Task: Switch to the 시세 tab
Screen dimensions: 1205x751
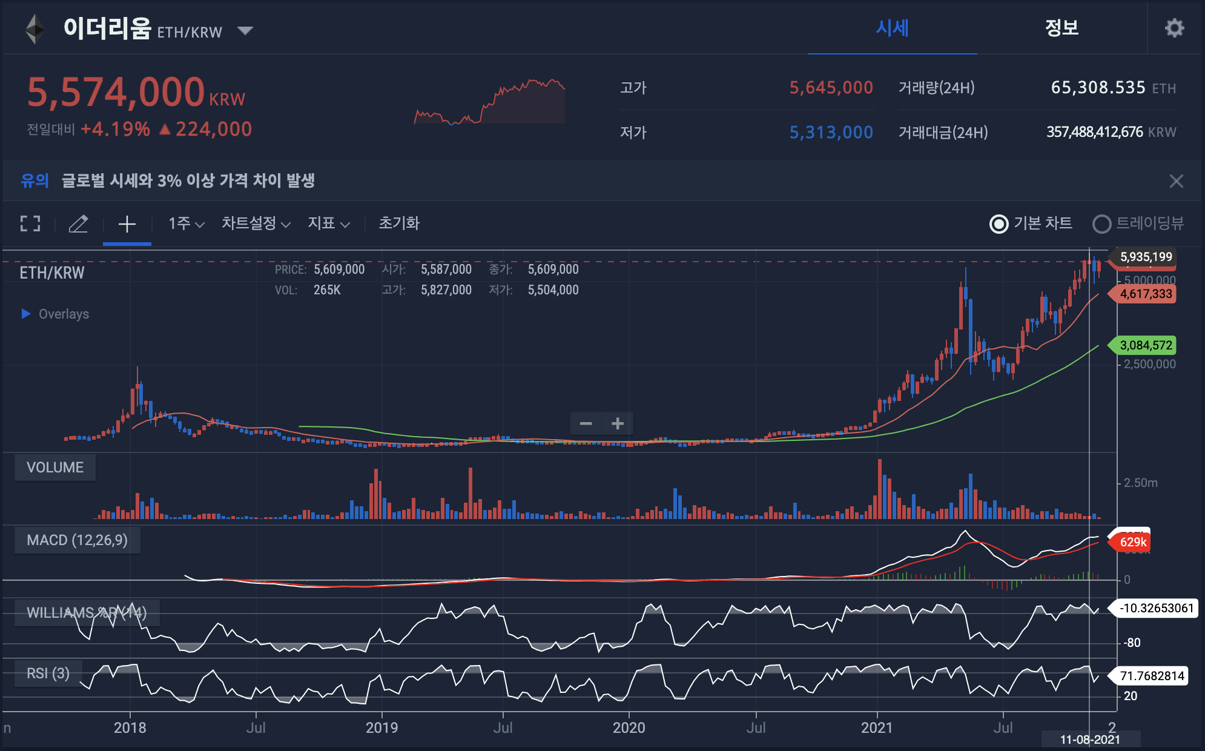Action: (892, 28)
